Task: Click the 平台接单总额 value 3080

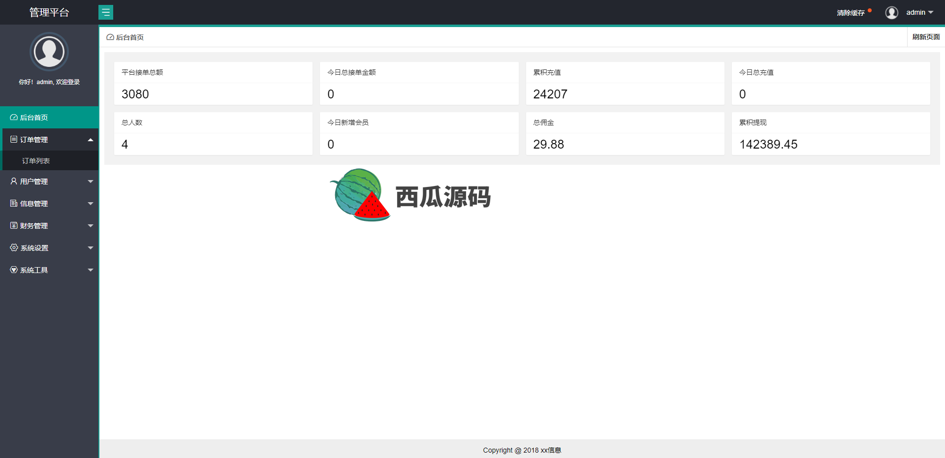Action: [135, 94]
